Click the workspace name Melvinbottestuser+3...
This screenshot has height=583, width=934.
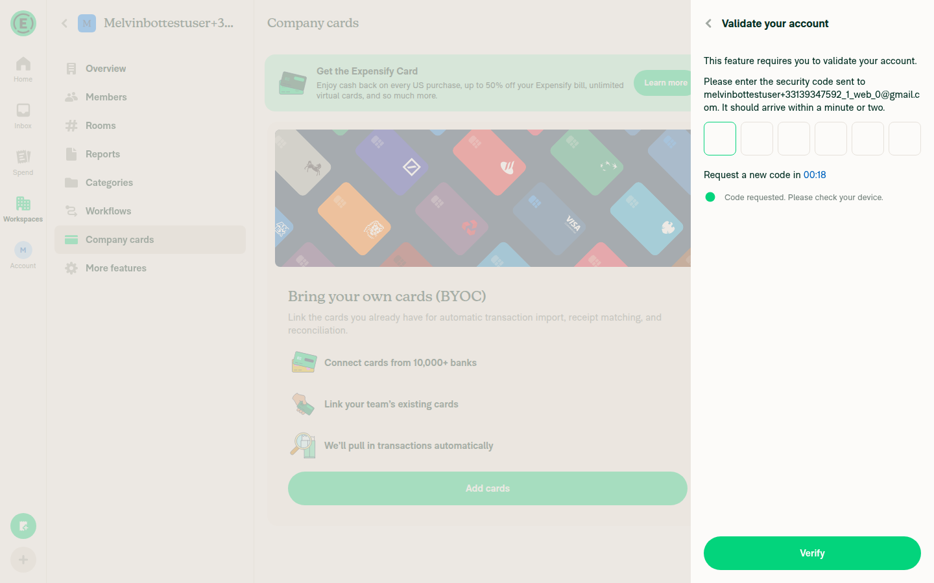169,23
